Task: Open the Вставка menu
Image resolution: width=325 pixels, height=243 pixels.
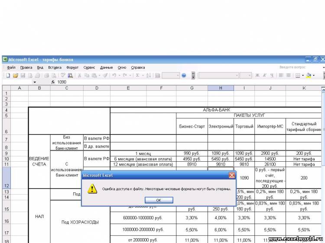Action: [x=55, y=67]
